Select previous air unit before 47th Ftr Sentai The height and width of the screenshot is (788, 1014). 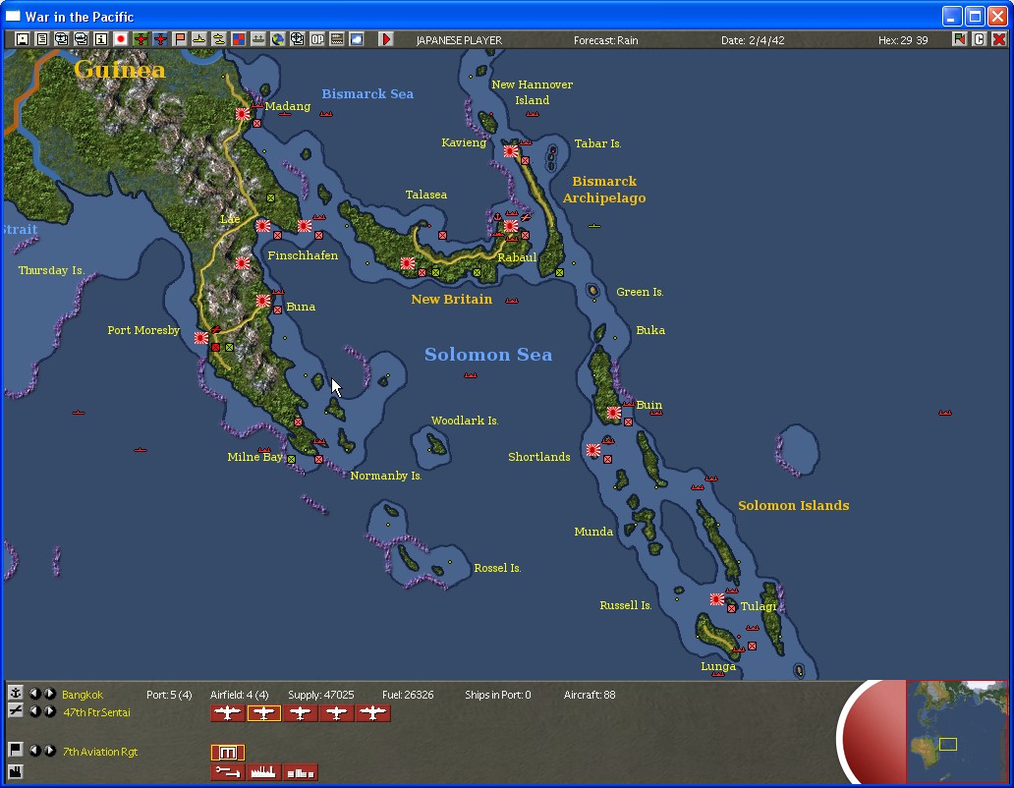(35, 711)
